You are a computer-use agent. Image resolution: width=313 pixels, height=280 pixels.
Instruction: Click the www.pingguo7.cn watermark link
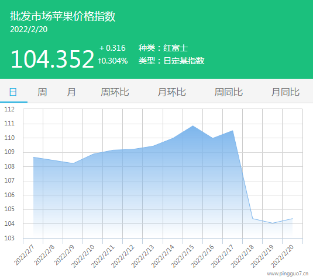(x=288, y=274)
